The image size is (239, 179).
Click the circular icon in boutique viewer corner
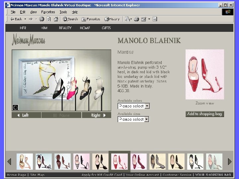(15, 107)
